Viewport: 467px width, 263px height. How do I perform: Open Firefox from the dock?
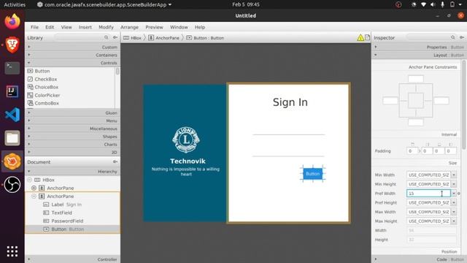[12, 21]
